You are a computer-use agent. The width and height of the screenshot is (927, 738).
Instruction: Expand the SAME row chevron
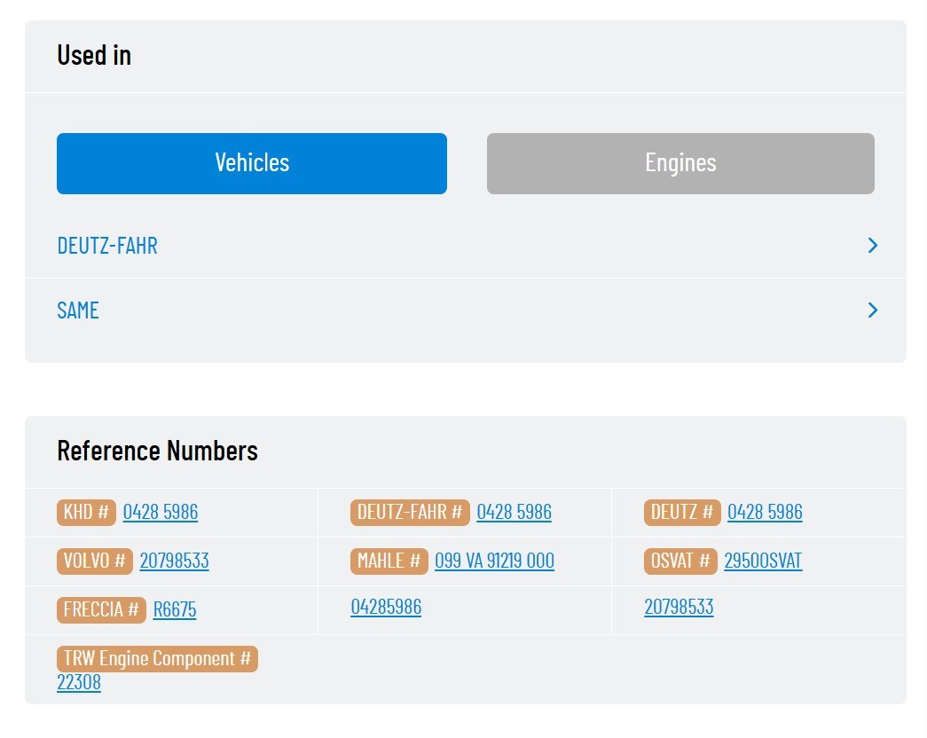(x=873, y=310)
